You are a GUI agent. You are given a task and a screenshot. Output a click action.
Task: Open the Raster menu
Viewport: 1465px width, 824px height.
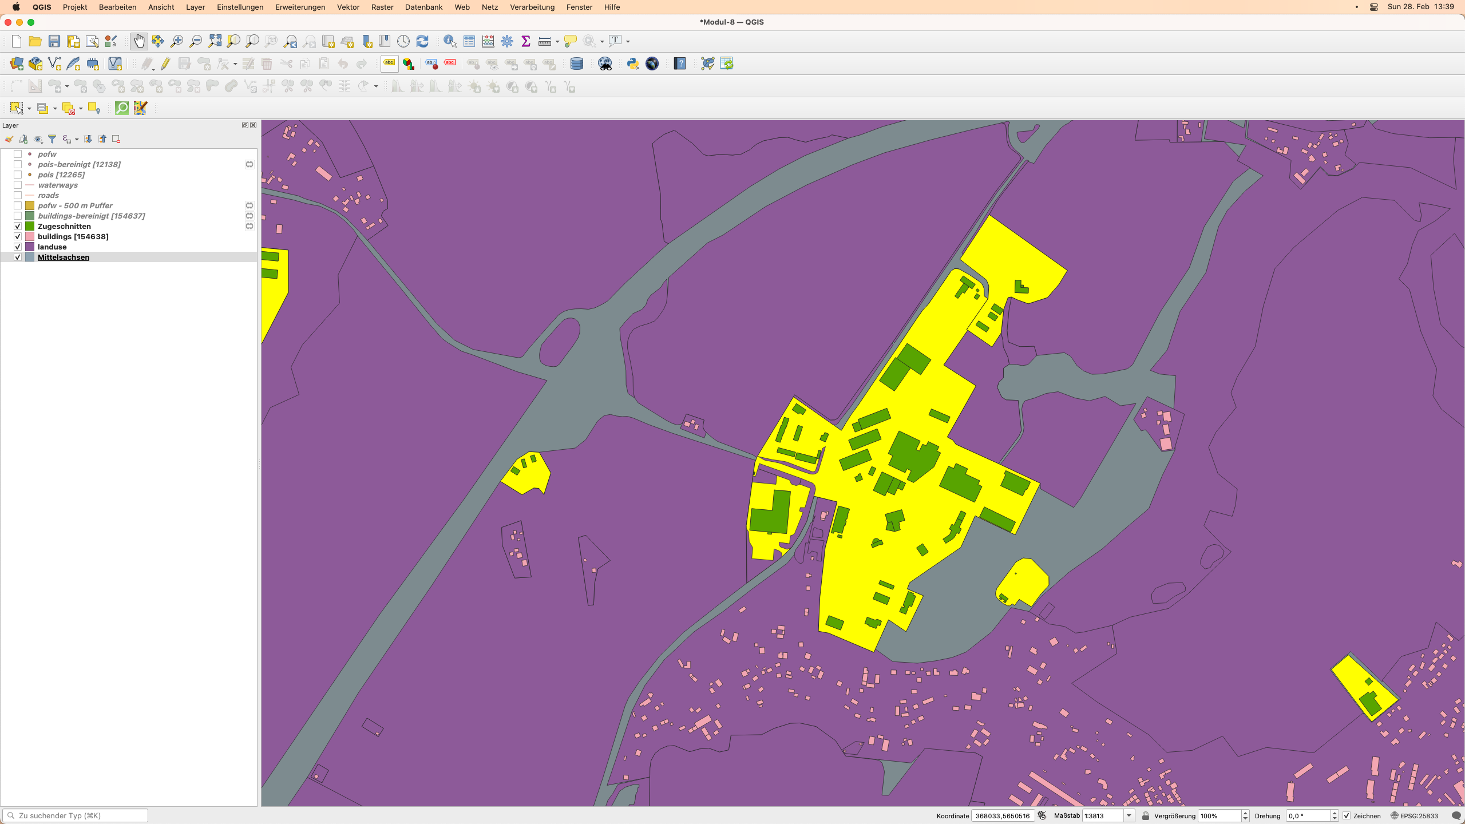coord(382,7)
